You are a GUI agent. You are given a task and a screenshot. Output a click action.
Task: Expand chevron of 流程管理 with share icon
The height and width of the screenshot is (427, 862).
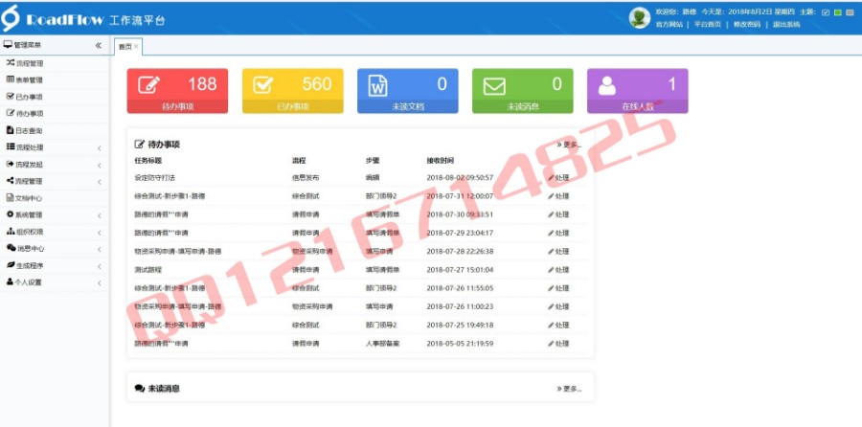pyautogui.click(x=100, y=182)
